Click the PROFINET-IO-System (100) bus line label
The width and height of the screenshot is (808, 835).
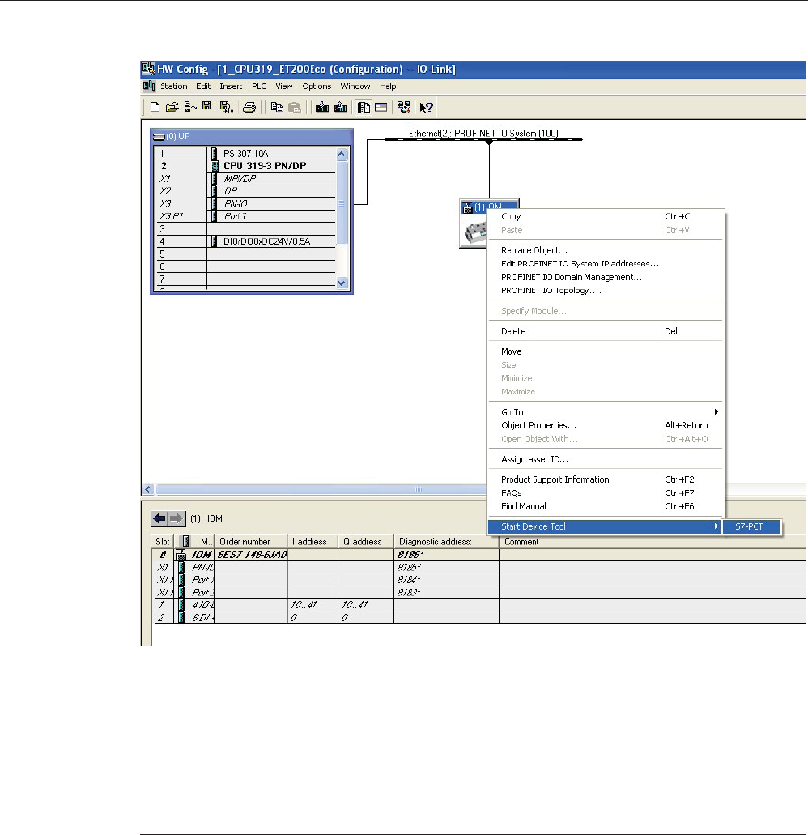(483, 133)
